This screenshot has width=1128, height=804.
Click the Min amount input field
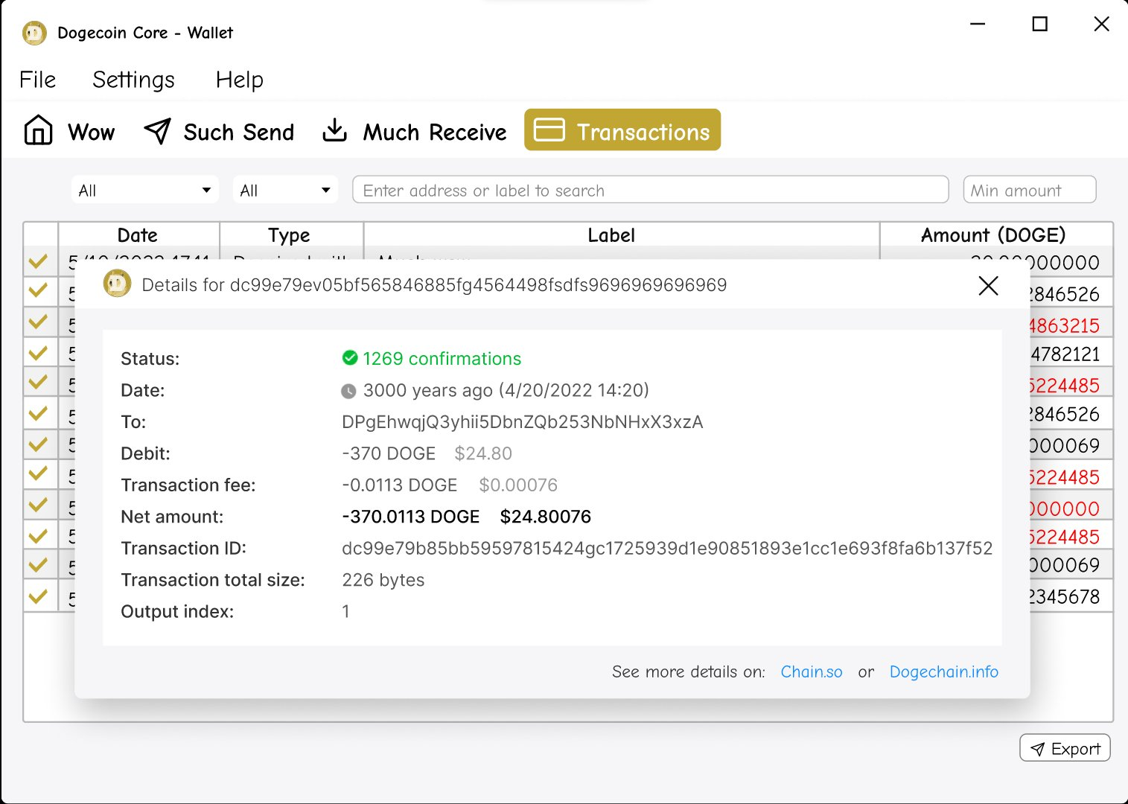click(1029, 190)
